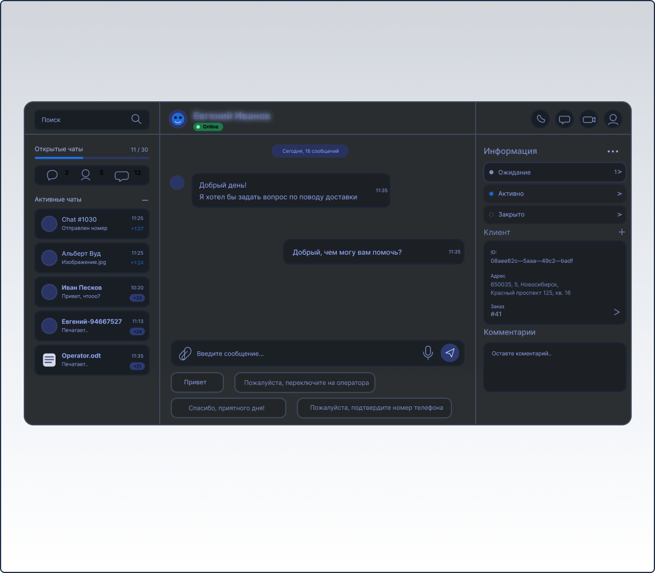Open the Иван Песков conversation
The image size is (655, 573).
pos(92,292)
